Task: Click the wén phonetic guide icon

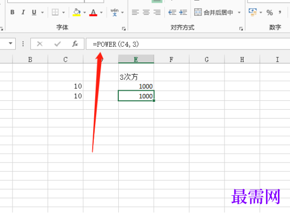Action: click(x=115, y=12)
